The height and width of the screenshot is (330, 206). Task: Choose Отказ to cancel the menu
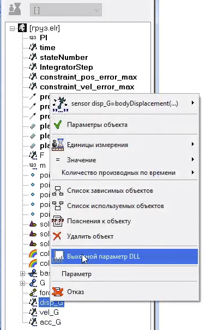[124, 292]
